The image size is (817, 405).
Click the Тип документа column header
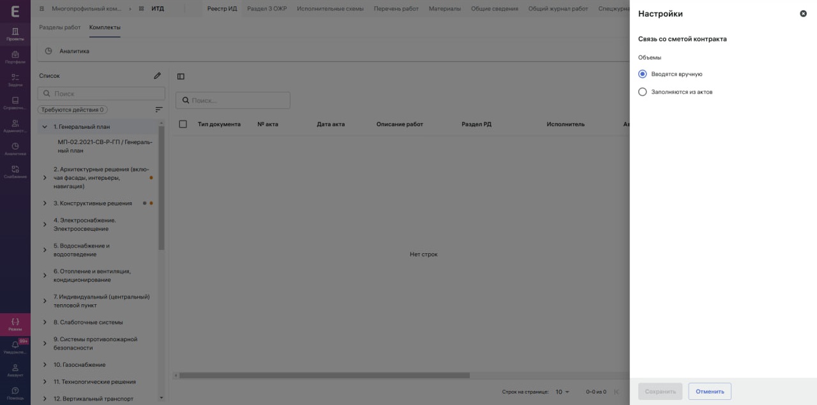tap(219, 124)
